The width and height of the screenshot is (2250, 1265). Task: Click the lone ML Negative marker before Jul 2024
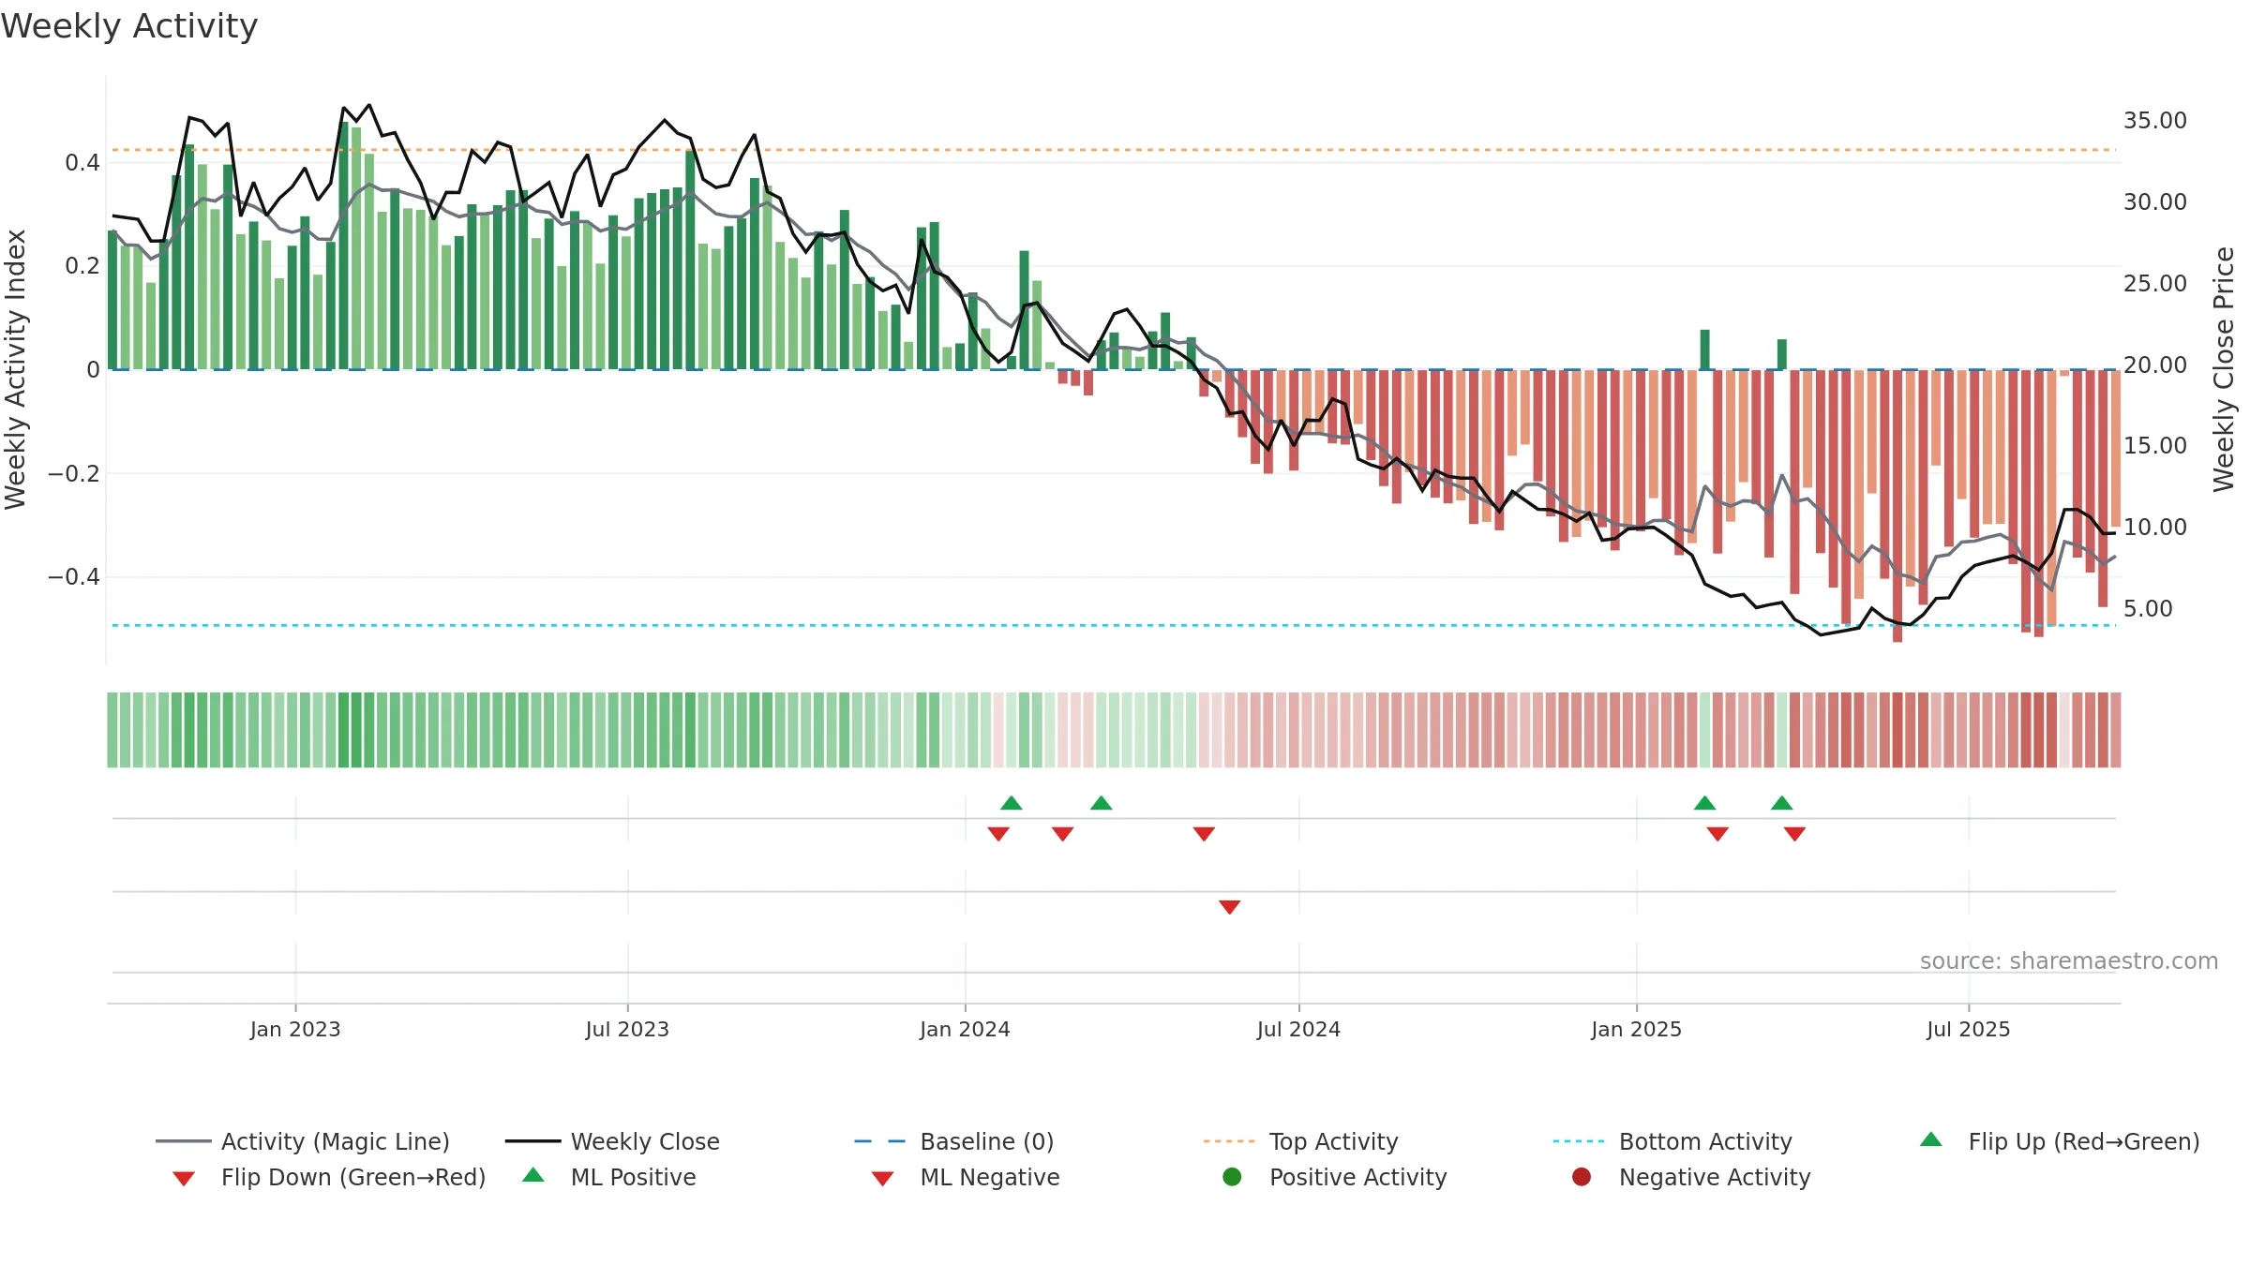1230,907
